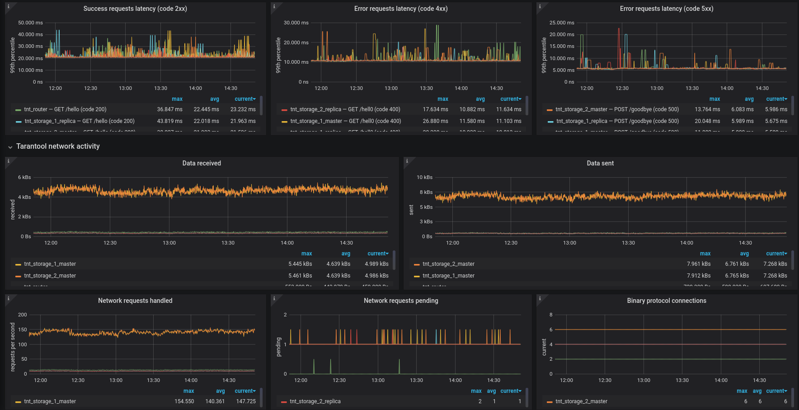799x410 pixels.
Task: Click tnt_storage_1_master legend color in Data received
Action: 18,264
